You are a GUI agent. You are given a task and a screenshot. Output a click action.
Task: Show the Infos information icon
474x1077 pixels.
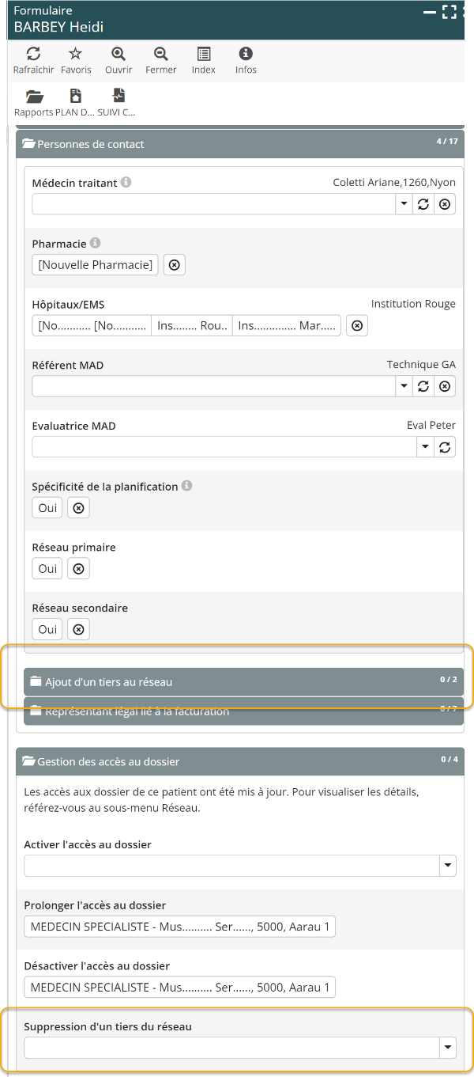pos(246,54)
